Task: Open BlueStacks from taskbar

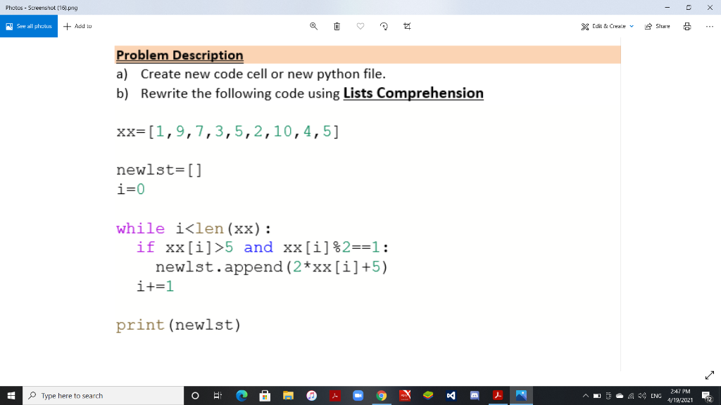Action: (x=428, y=395)
